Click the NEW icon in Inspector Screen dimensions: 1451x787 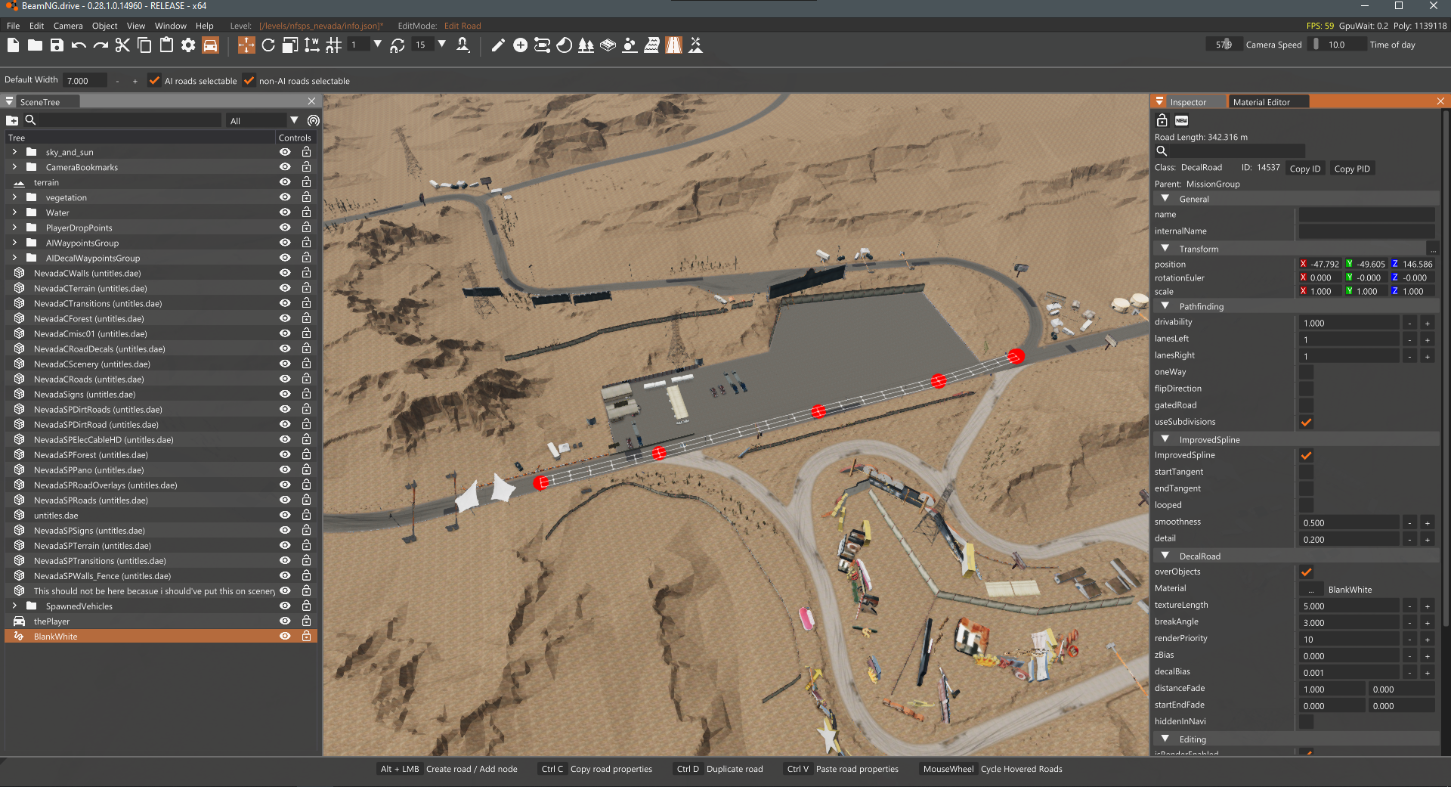(x=1182, y=120)
